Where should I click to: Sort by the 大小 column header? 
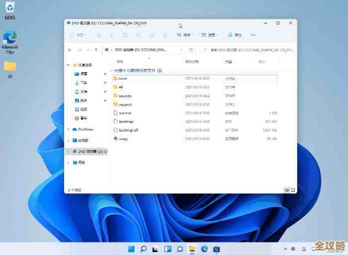(x=261, y=62)
